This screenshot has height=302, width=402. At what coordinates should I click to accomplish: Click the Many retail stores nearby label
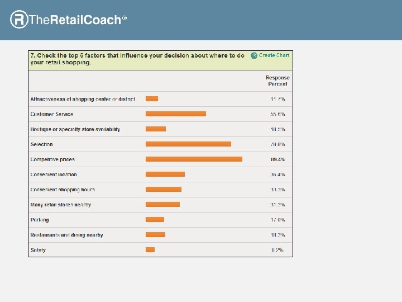pos(60,205)
